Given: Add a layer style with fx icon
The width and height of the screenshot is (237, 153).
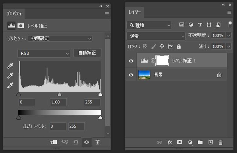Looking at the screenshot, I should (x=170, y=142).
